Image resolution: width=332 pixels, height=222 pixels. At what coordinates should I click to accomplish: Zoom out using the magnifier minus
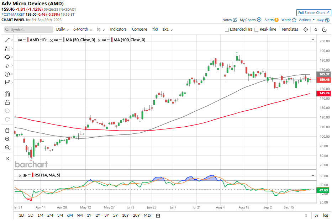tap(7, 147)
